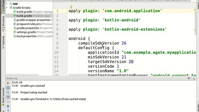Toggle scroll-to-end icon in Event Log toolbar
199x112 pixels.
(x=8, y=97)
